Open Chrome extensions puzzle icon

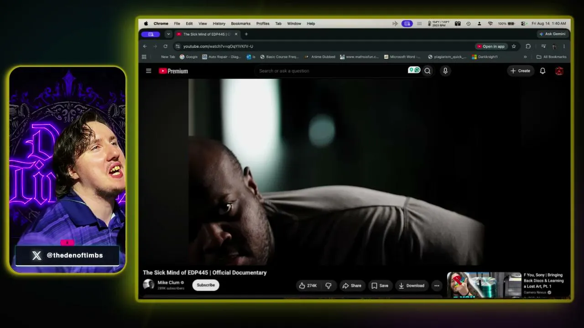528,46
